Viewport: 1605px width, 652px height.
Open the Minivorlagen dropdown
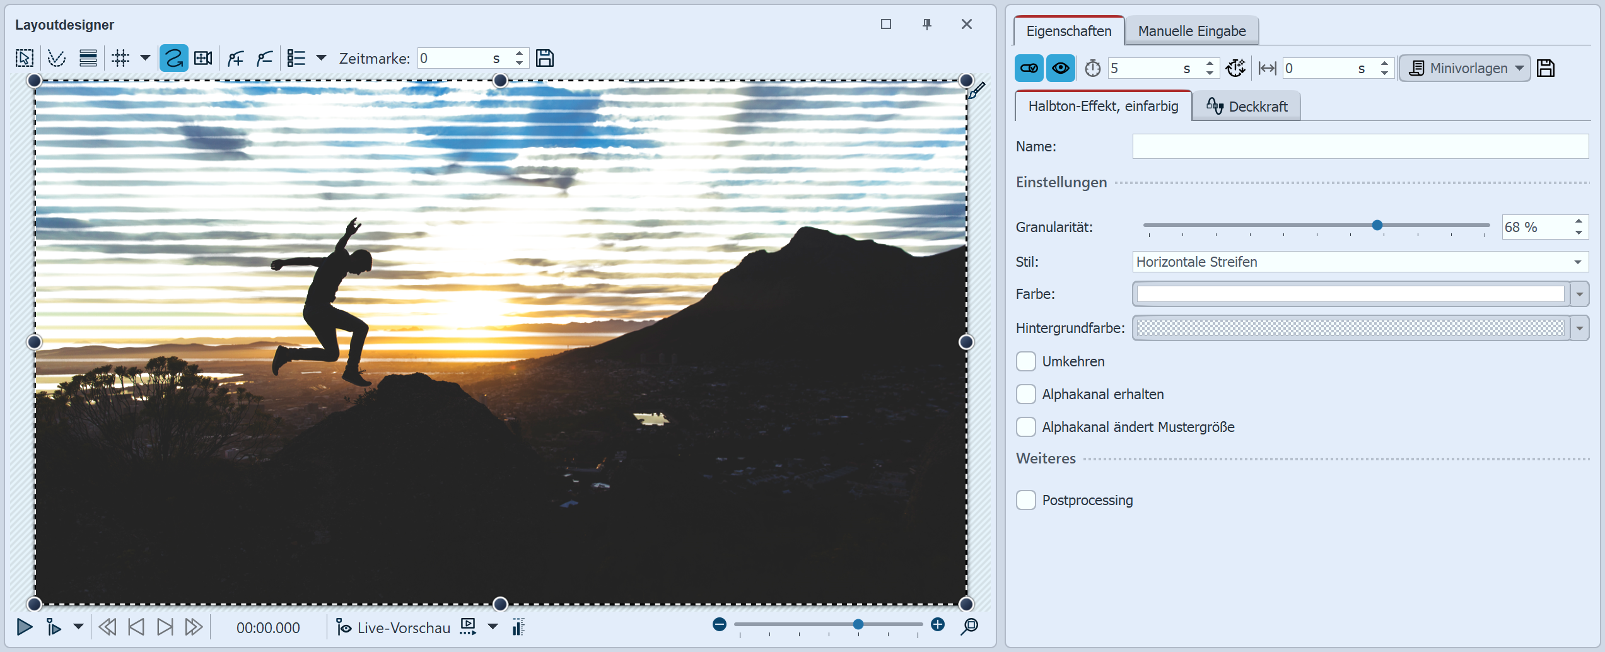click(x=1465, y=68)
